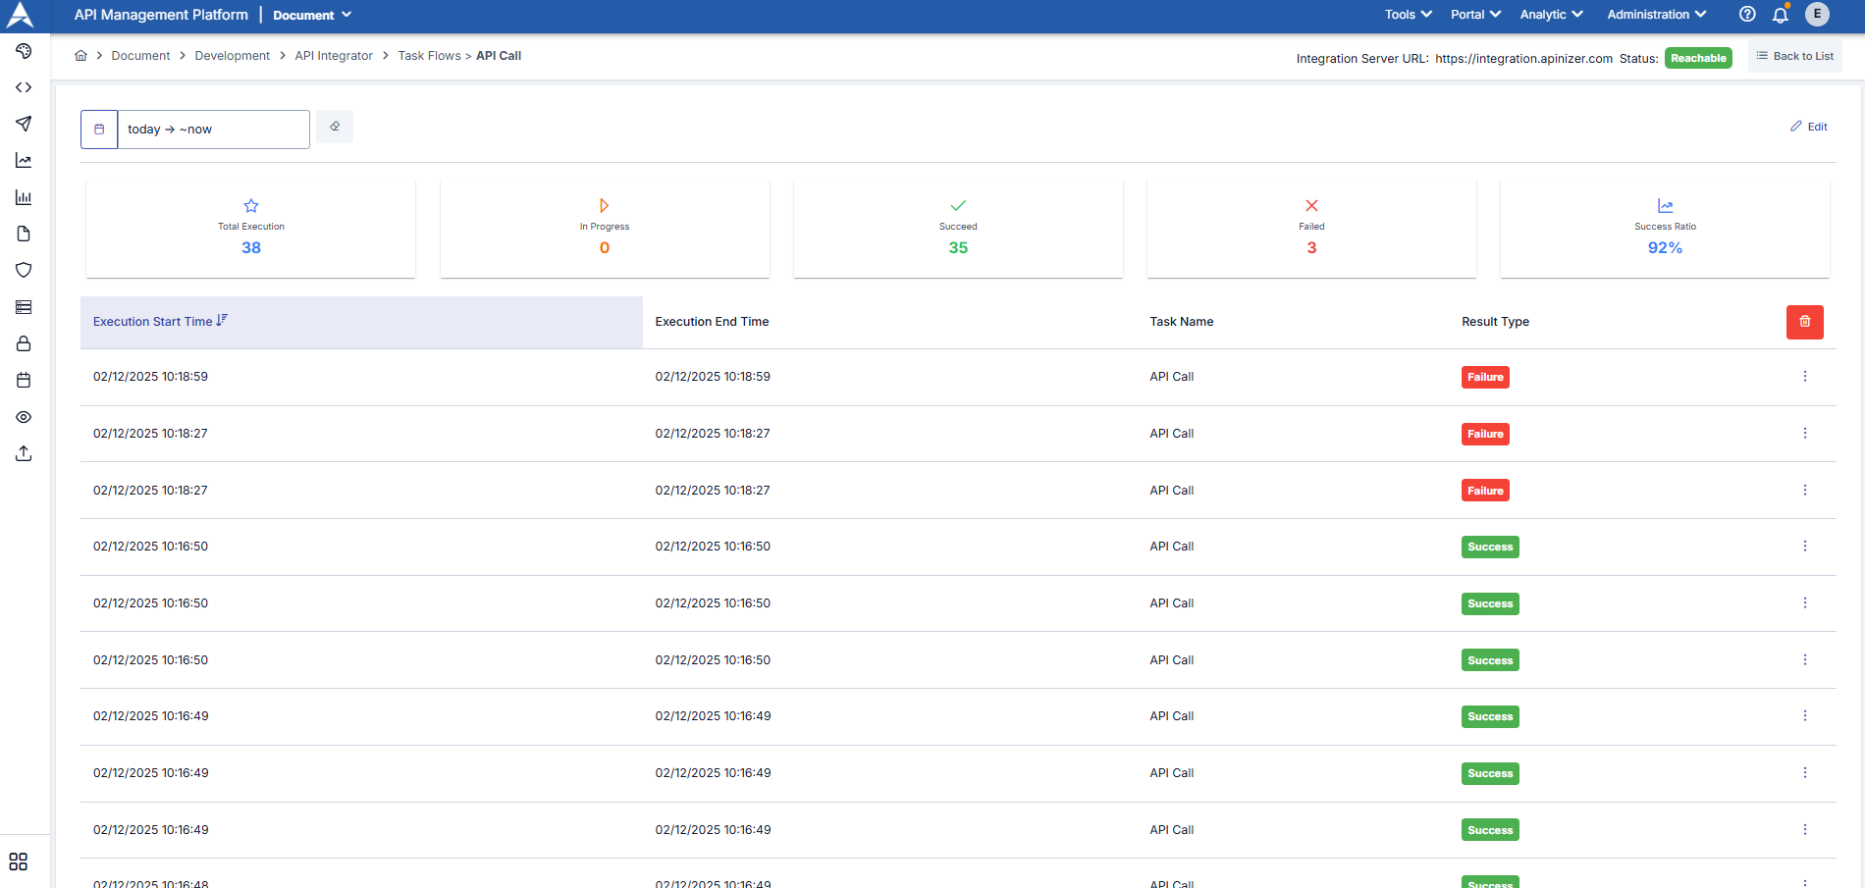Click the Edit link
The image size is (1865, 888).
coord(1809,127)
